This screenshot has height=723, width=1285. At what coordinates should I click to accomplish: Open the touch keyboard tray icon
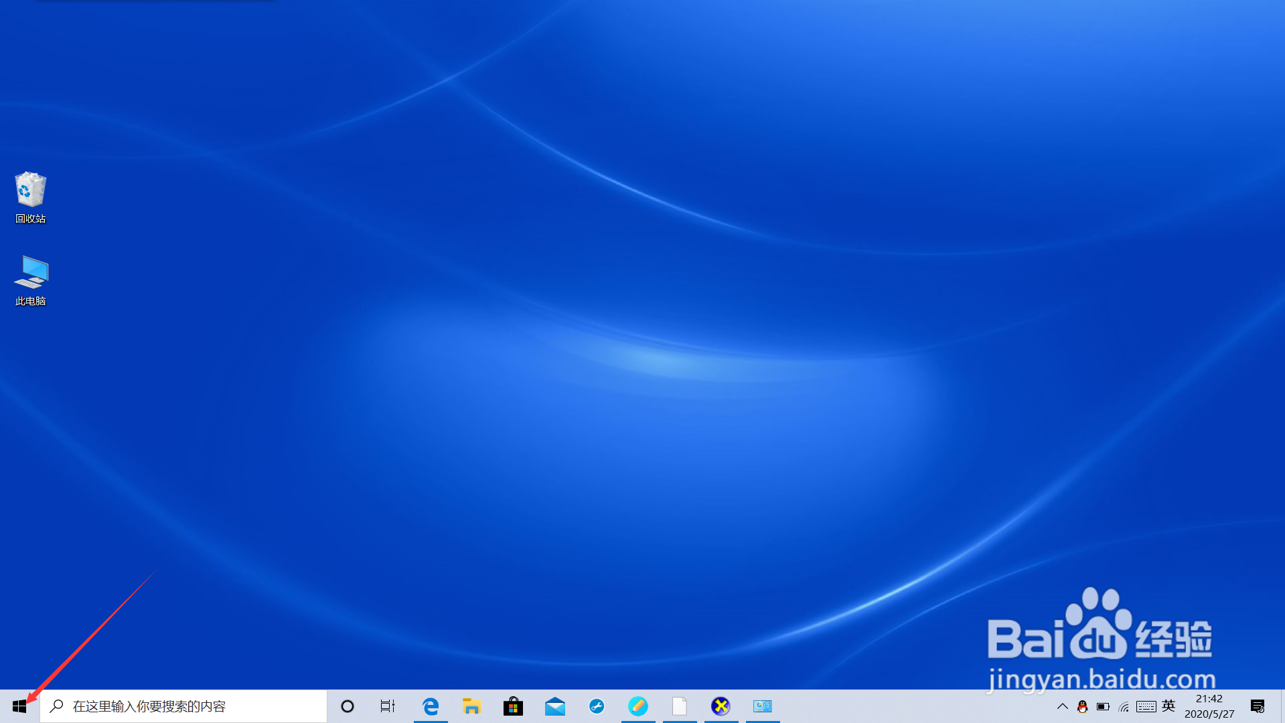click(1146, 706)
